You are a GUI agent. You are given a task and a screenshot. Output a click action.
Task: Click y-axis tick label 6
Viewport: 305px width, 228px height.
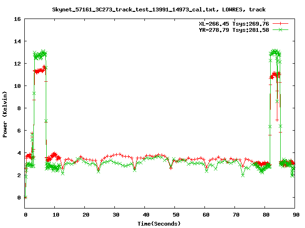[x=19, y=131]
